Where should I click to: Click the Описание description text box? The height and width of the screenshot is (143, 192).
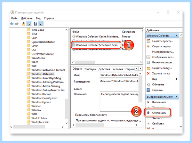(x=119, y=101)
